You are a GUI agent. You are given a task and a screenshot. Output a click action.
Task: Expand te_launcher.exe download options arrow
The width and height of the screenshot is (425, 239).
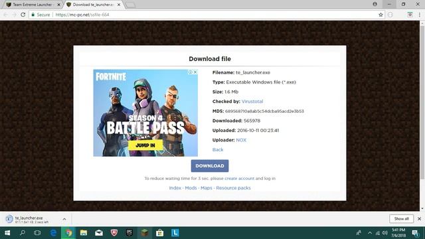coord(64,219)
